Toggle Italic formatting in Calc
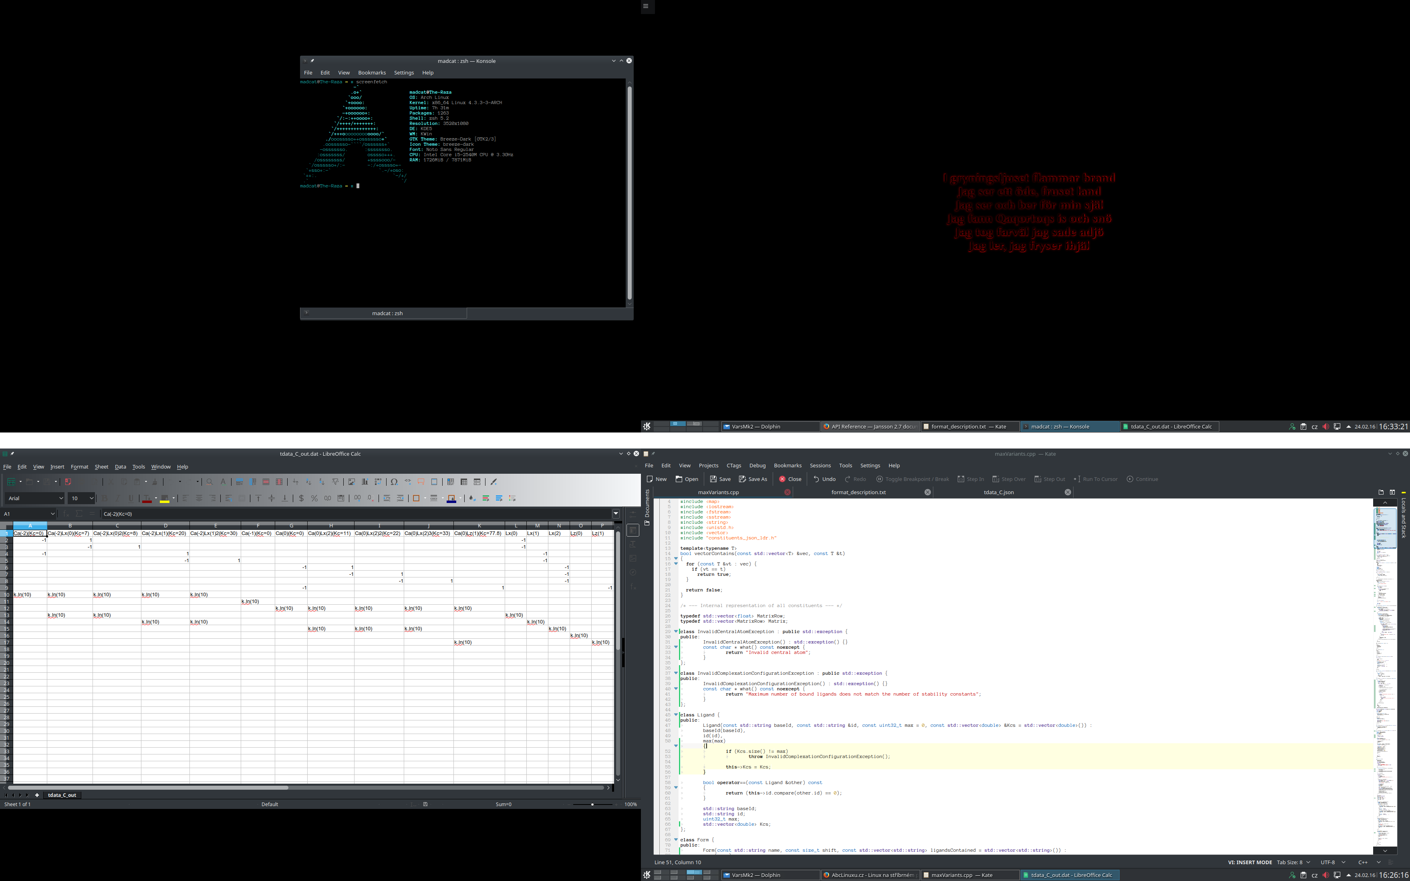This screenshot has width=1410, height=881. (x=118, y=498)
